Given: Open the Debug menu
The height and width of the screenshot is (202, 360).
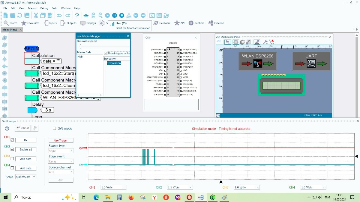Looking at the screenshot, I should 44,8.
